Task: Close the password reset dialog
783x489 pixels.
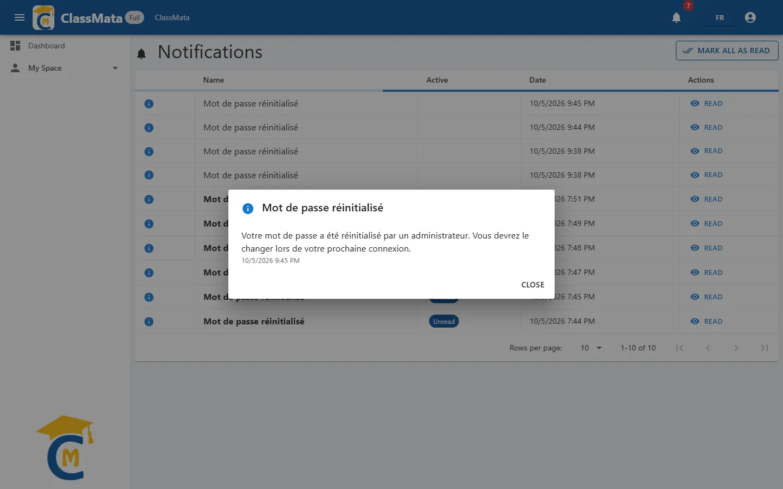Action: [532, 285]
